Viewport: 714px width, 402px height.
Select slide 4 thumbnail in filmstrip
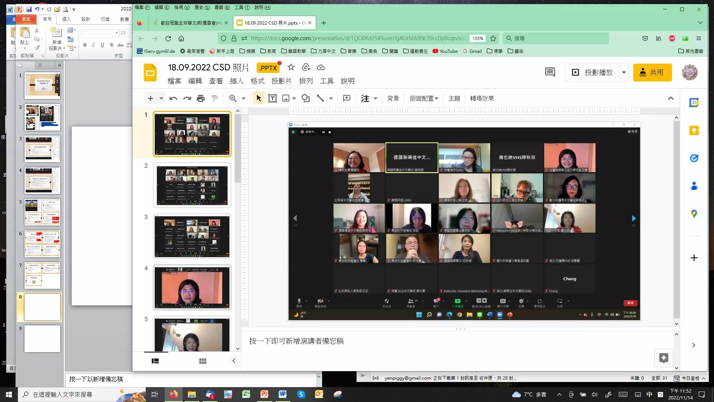(192, 287)
